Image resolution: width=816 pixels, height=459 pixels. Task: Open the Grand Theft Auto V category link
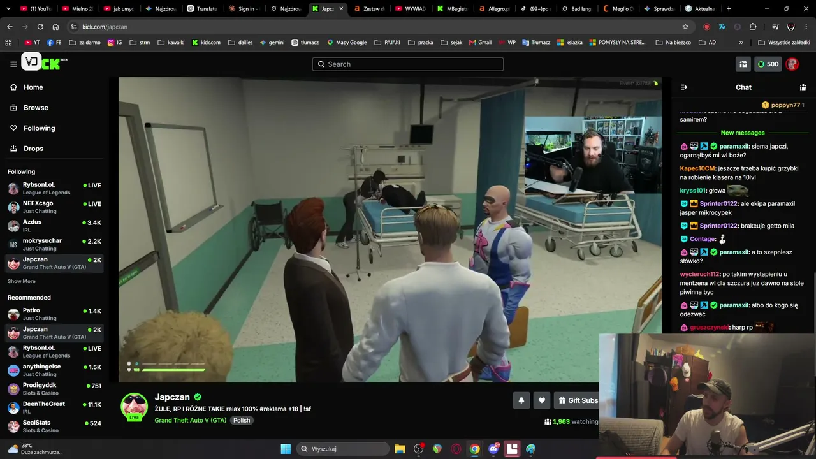(191, 421)
